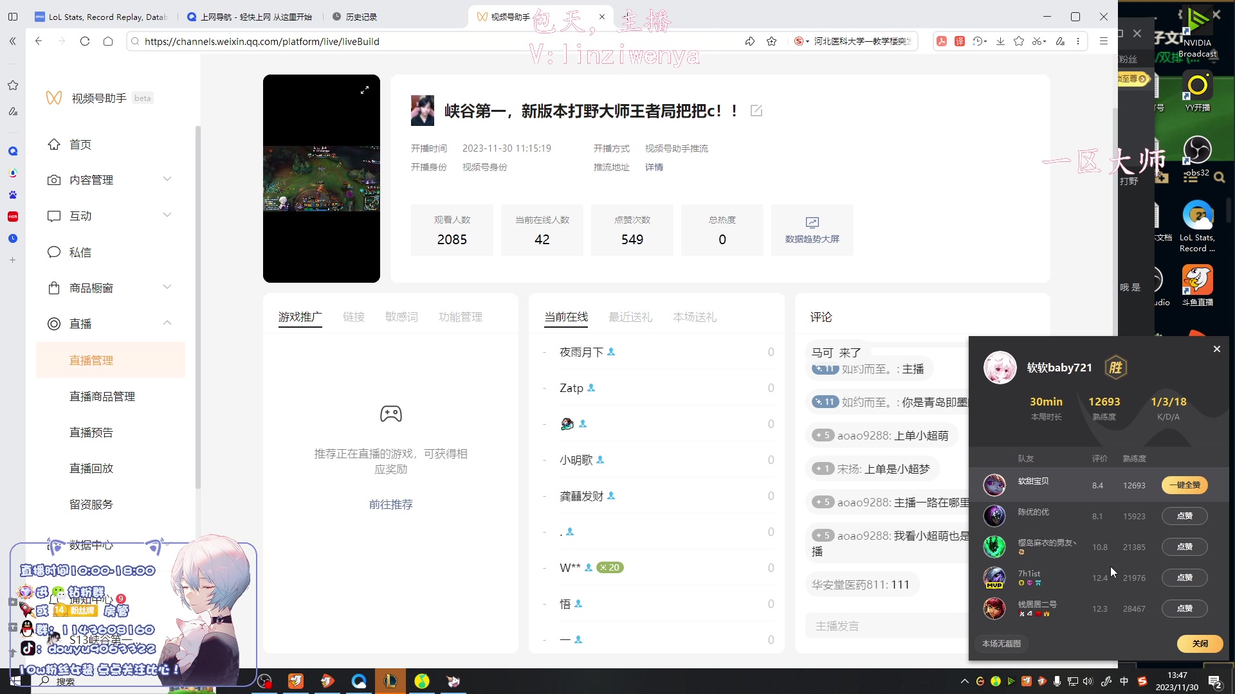Click 前往推荐 link
The height and width of the screenshot is (694, 1235).
[391, 504]
